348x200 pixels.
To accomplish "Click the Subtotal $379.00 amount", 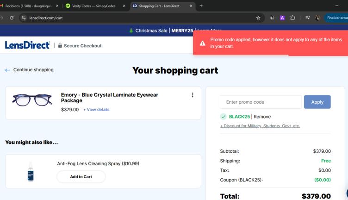I will pyautogui.click(x=322, y=151).
